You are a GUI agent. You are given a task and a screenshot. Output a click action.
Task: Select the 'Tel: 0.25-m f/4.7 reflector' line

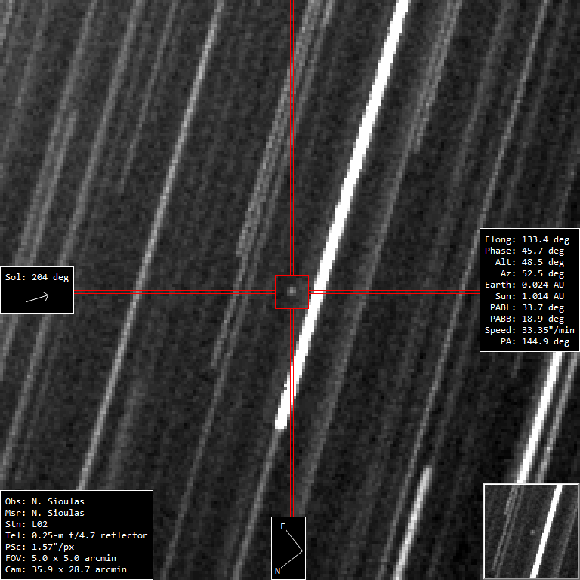76,535
